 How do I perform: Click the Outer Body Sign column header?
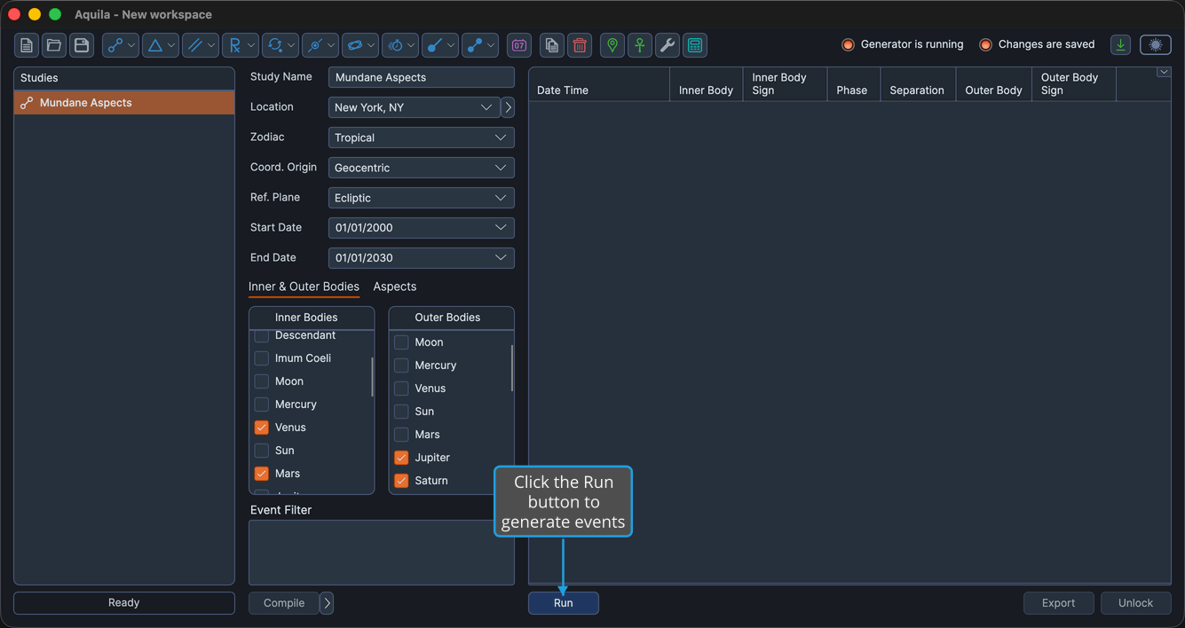(1074, 85)
